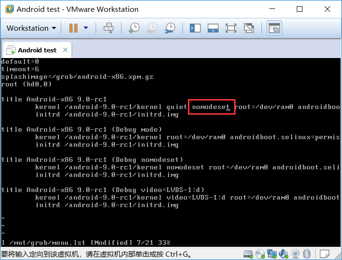Toggle the console view button

274,28
